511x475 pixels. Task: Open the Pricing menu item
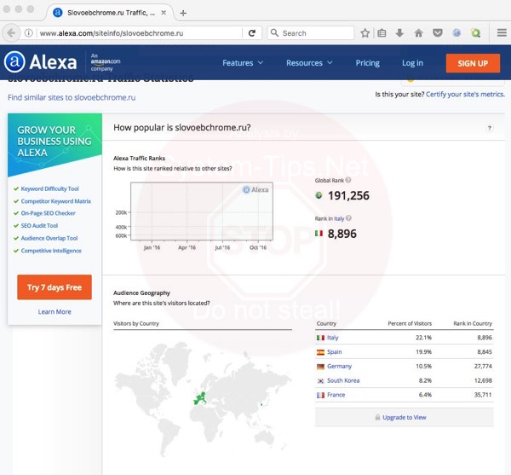pos(367,63)
